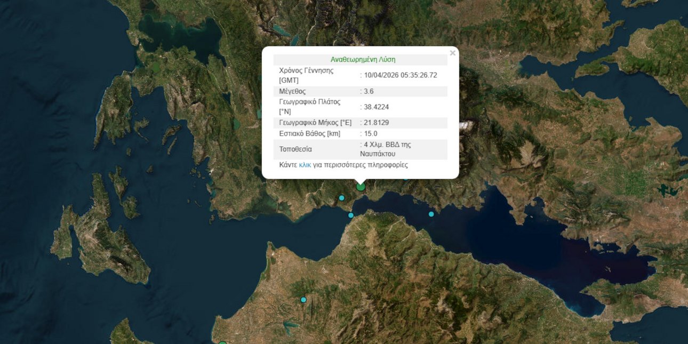Click the cyan marker west of the epicenter

pos(342,198)
